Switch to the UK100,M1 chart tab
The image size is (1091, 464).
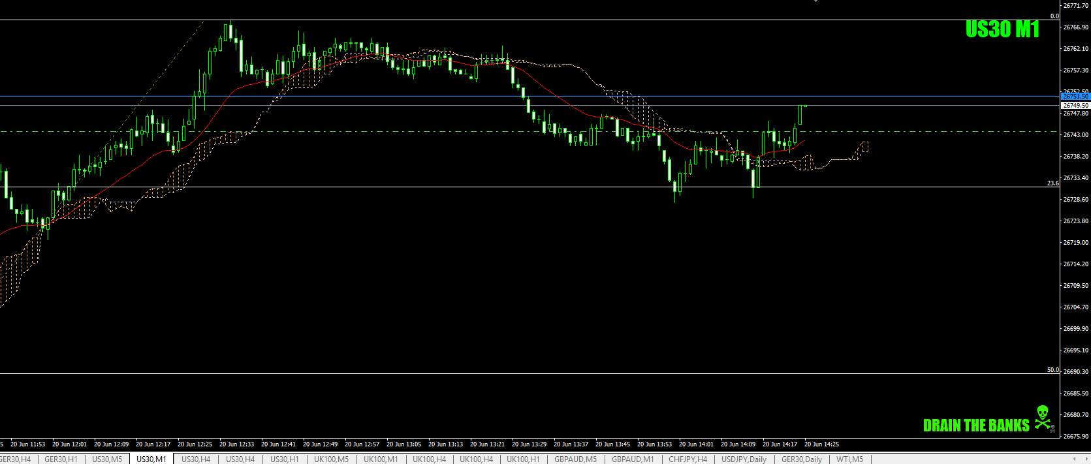381,459
